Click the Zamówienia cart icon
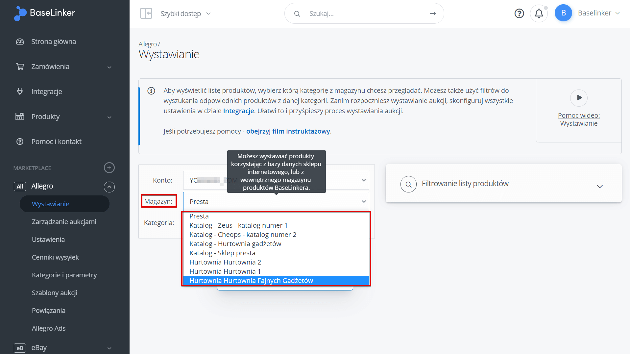Image resolution: width=630 pixels, height=354 pixels. (x=20, y=67)
